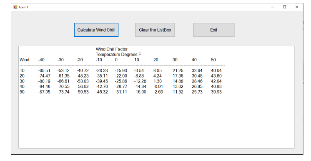The image size is (311, 161).
Task: Click the value -15.93
Action: tap(121, 70)
